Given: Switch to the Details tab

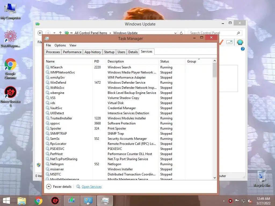Looking at the screenshot, I should pos(133,52).
